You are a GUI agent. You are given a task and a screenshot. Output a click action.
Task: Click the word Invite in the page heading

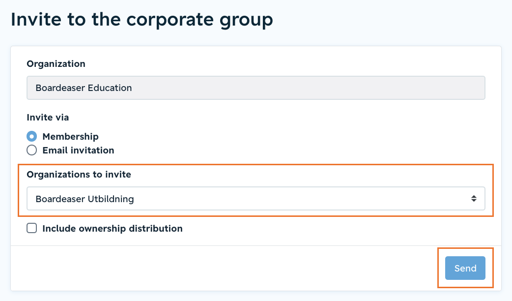click(x=36, y=19)
